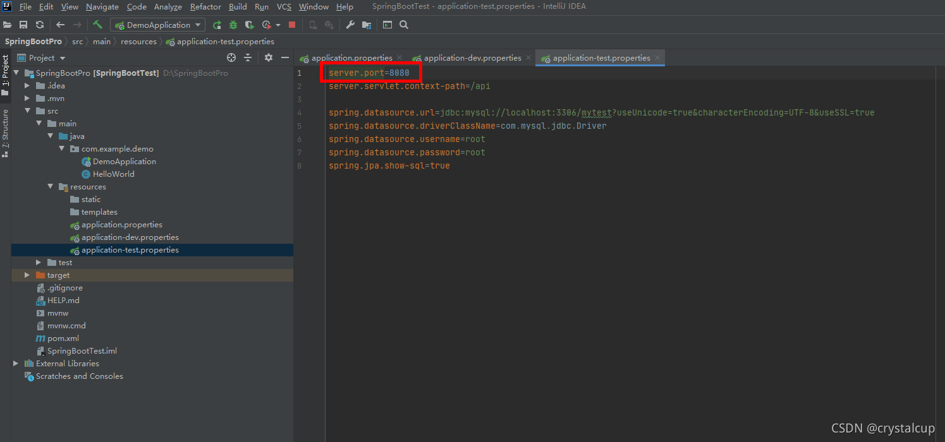The height and width of the screenshot is (442, 945).
Task: Close the application-test.properties tab
Action: click(x=657, y=57)
